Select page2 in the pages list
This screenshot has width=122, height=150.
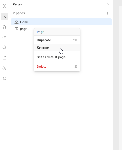coord(22,29)
